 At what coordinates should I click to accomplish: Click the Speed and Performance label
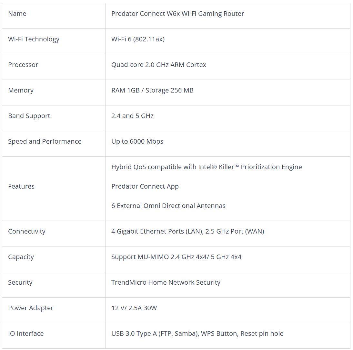(x=45, y=141)
